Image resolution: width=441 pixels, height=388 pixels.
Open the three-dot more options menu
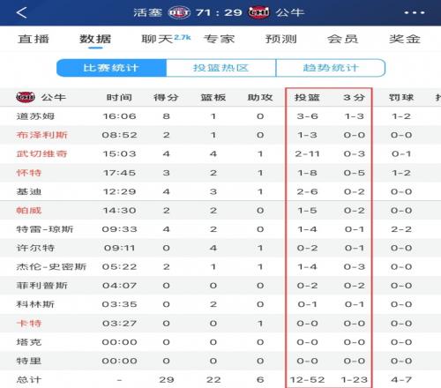(415, 12)
